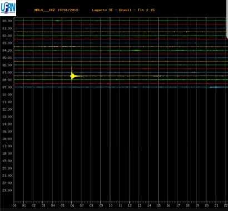The height and width of the screenshot is (211, 228).
Task: Click minute label 20 on bottom axis
Action: pos(207,205)
